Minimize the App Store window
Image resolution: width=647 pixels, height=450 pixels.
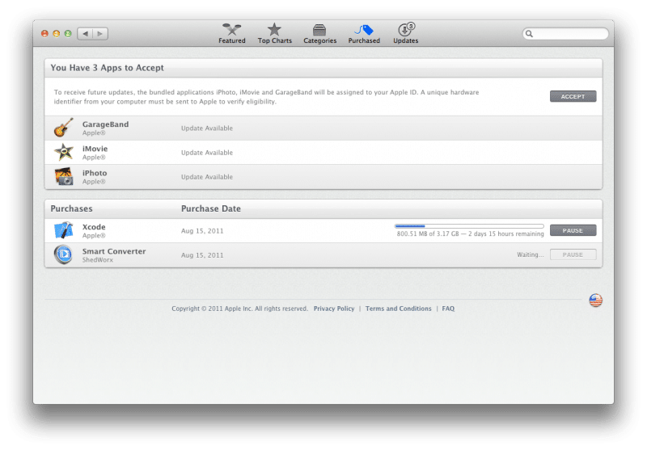(56, 34)
